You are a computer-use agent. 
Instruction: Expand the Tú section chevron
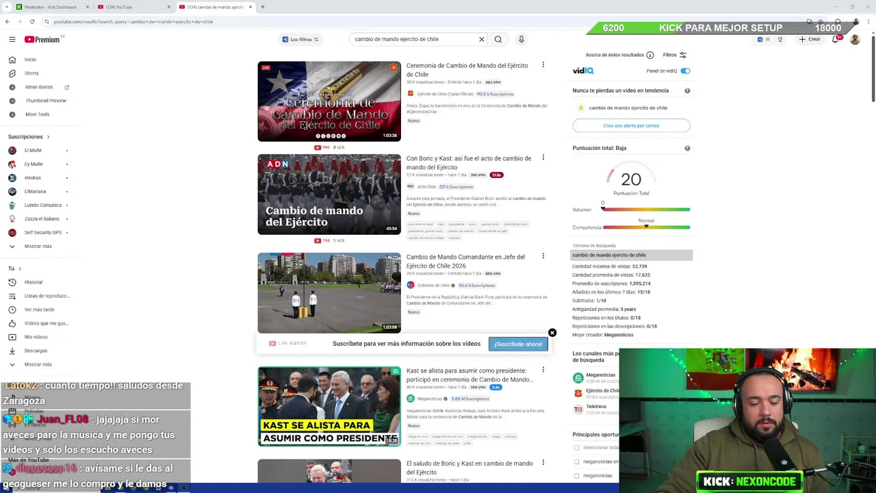(20, 268)
